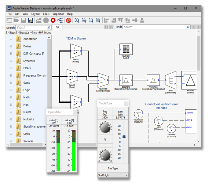
Task: Open the Inspector menu
Action: [58, 14]
